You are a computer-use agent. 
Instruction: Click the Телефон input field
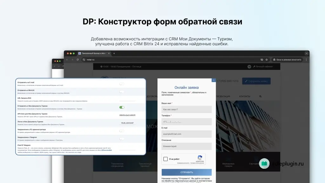[187, 122]
